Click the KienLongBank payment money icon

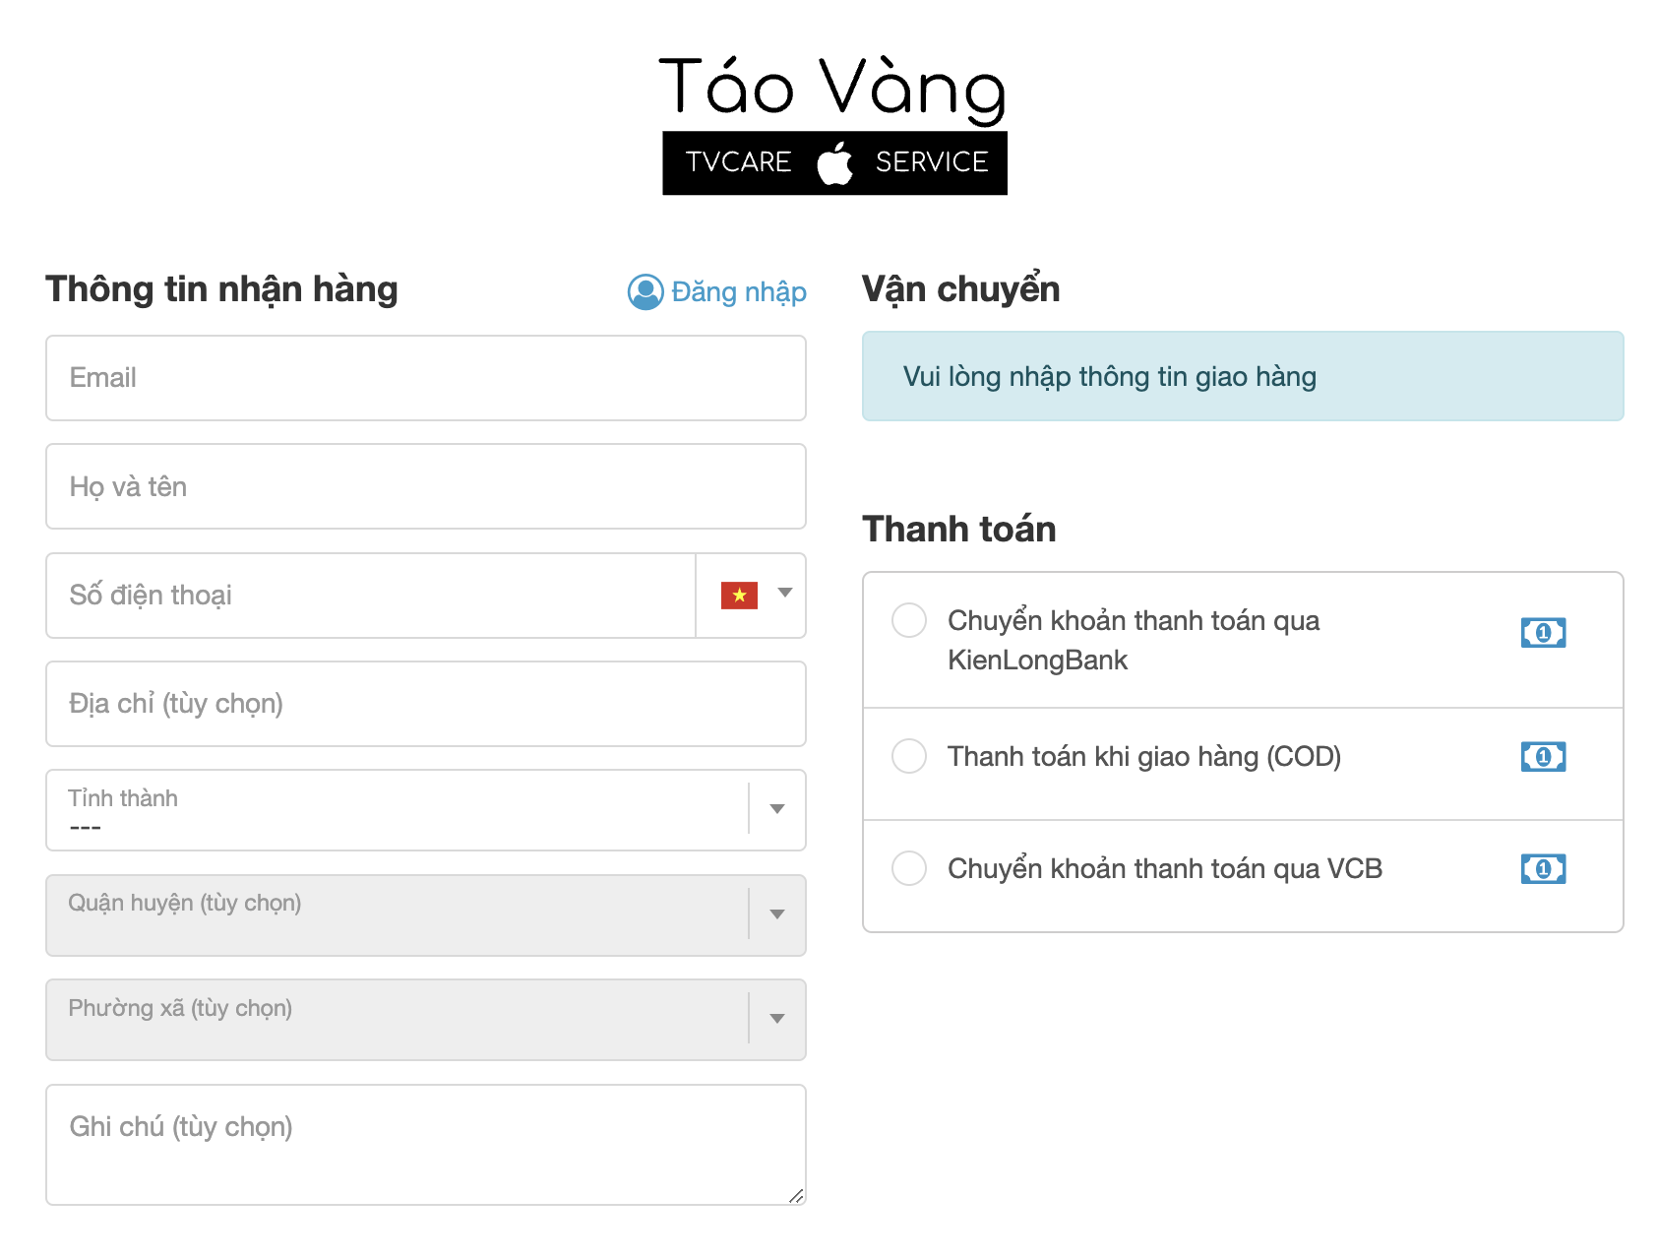pyautogui.click(x=1543, y=633)
